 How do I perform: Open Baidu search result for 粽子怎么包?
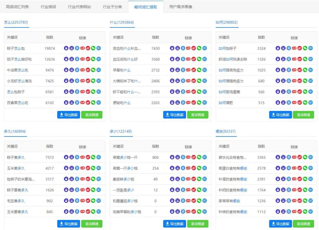coord(66,48)
